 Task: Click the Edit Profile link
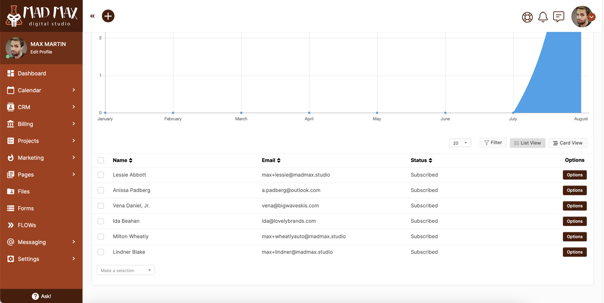[x=41, y=51]
